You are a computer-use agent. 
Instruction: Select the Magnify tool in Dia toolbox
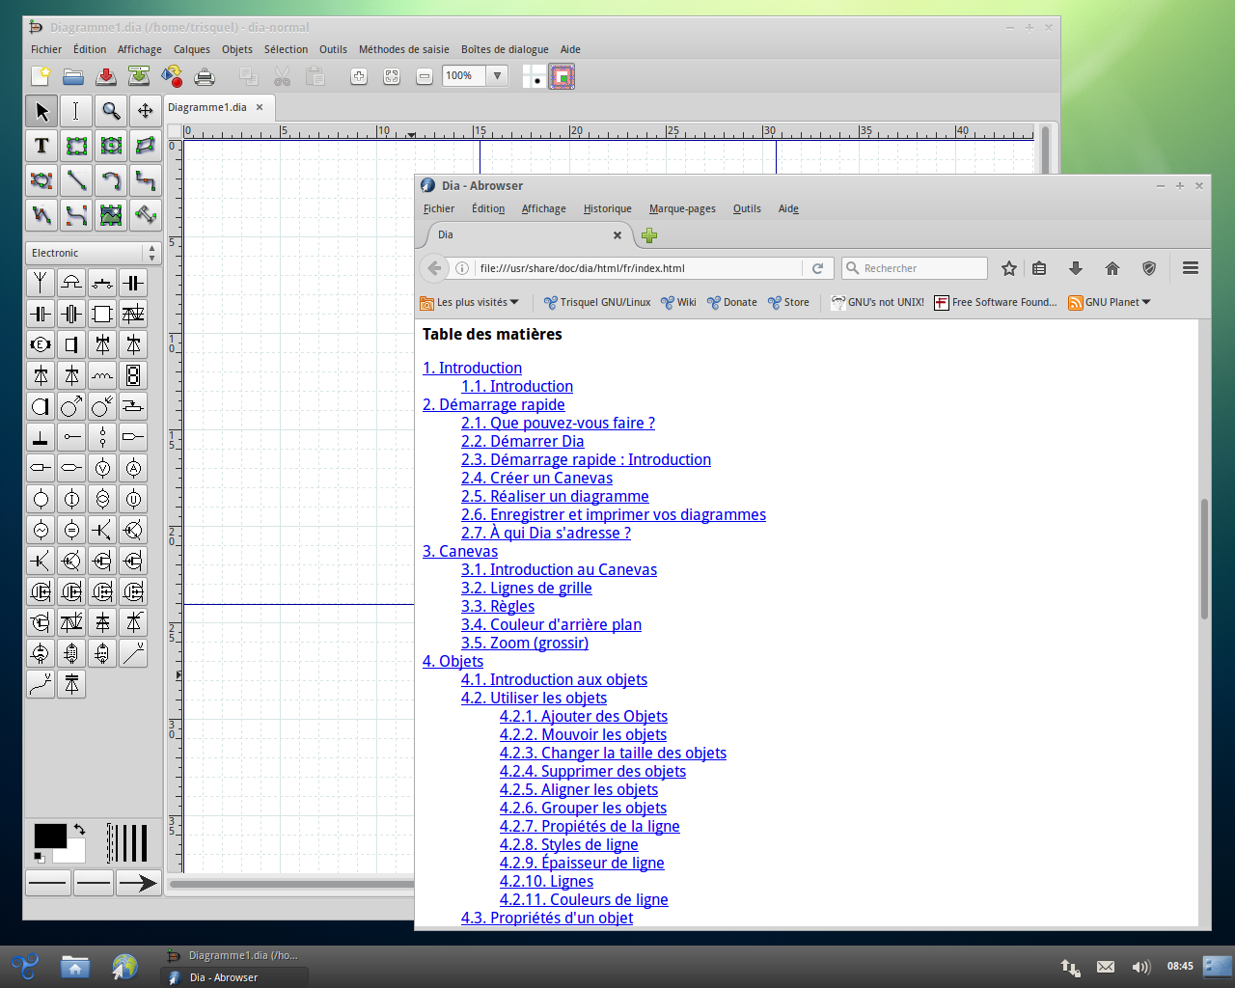point(111,111)
